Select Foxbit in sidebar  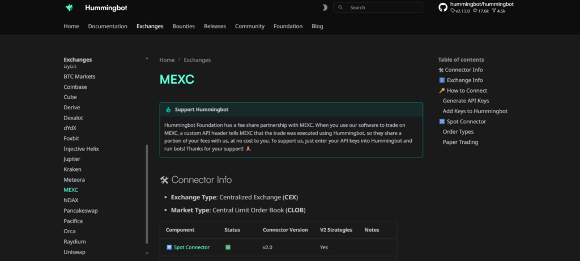click(x=71, y=138)
